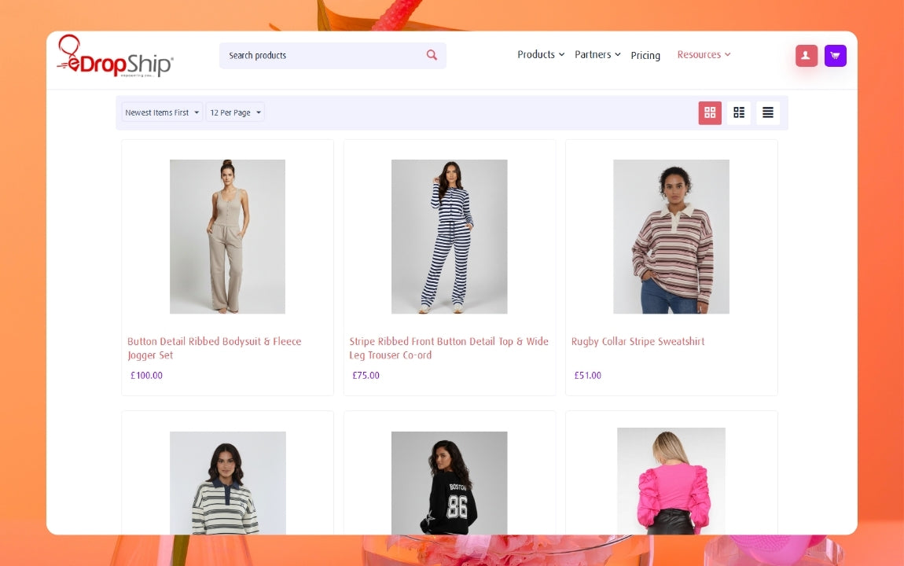Focus the Search products field
The height and width of the screenshot is (566, 904).
(x=333, y=55)
